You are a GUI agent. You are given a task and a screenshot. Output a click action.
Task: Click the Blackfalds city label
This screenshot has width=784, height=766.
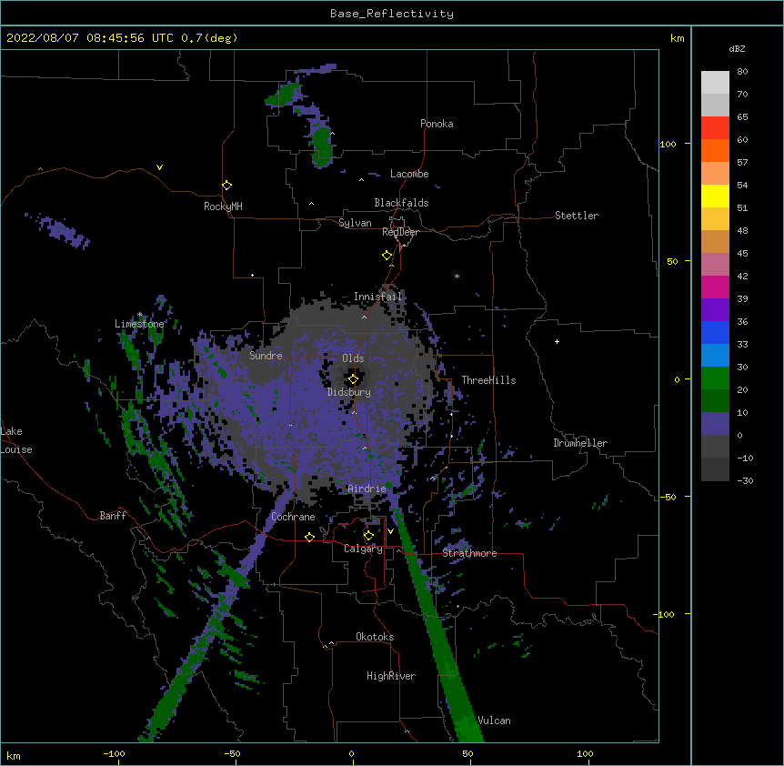[x=401, y=203]
